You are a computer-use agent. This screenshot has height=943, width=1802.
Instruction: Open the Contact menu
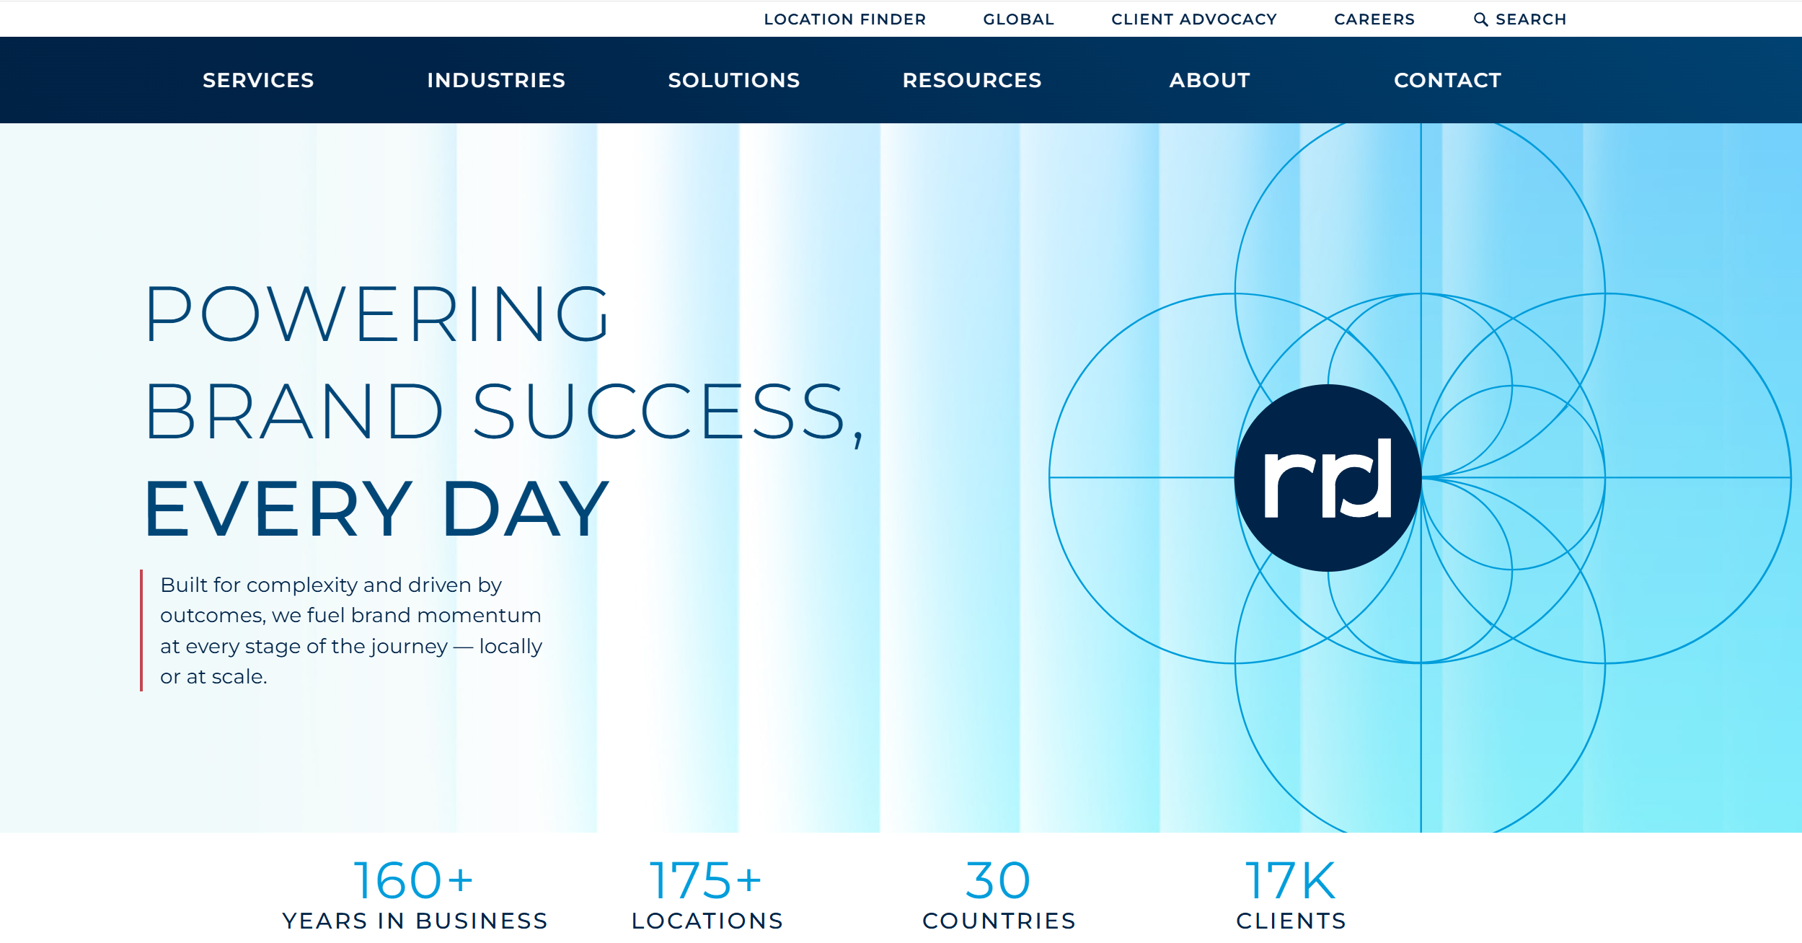click(x=1448, y=80)
